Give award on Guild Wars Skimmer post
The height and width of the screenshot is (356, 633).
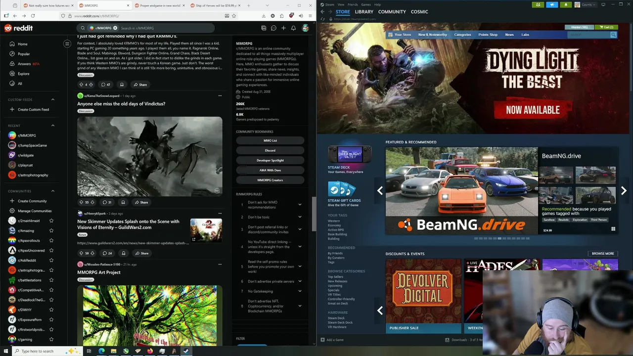click(x=123, y=253)
